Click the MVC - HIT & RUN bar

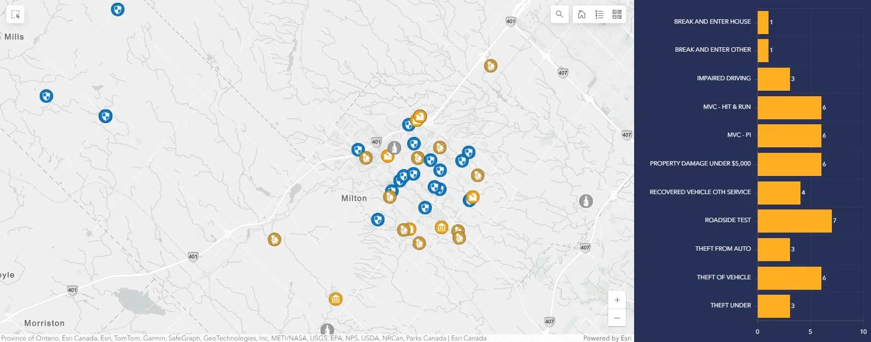click(x=789, y=107)
